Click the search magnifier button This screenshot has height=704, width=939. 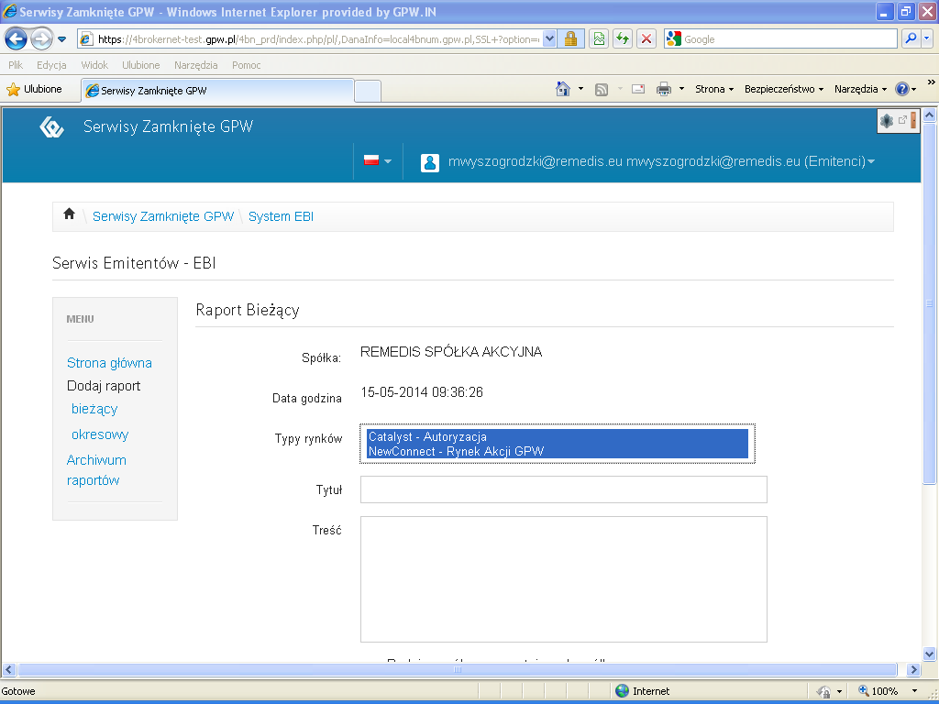point(911,39)
